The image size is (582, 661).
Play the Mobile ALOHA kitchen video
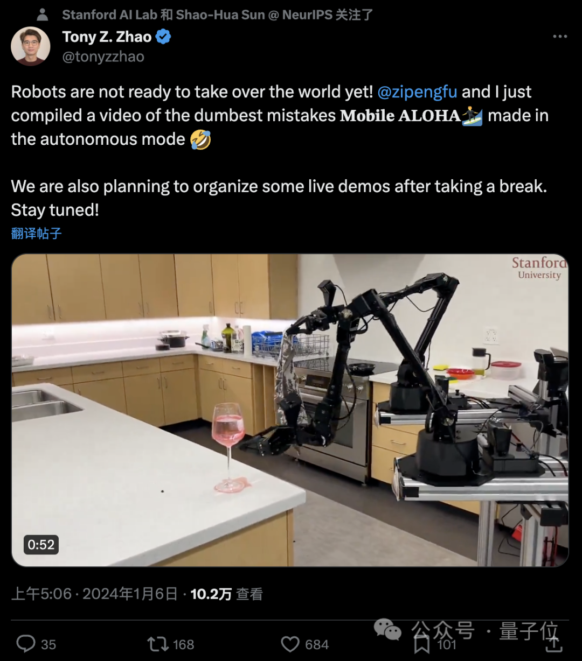[x=290, y=410]
